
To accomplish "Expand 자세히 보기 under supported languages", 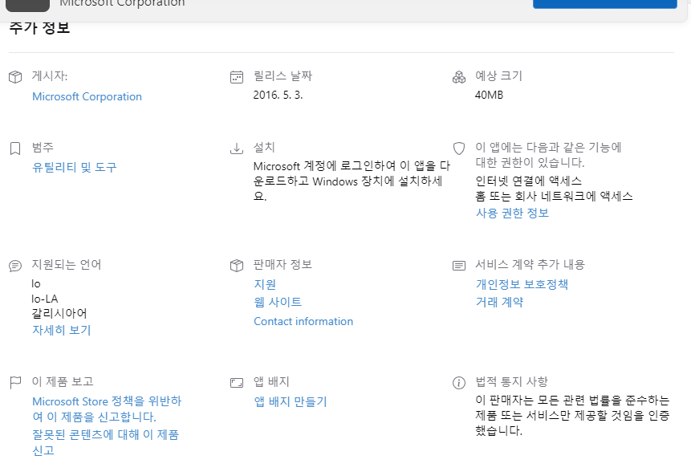I will (x=61, y=330).
